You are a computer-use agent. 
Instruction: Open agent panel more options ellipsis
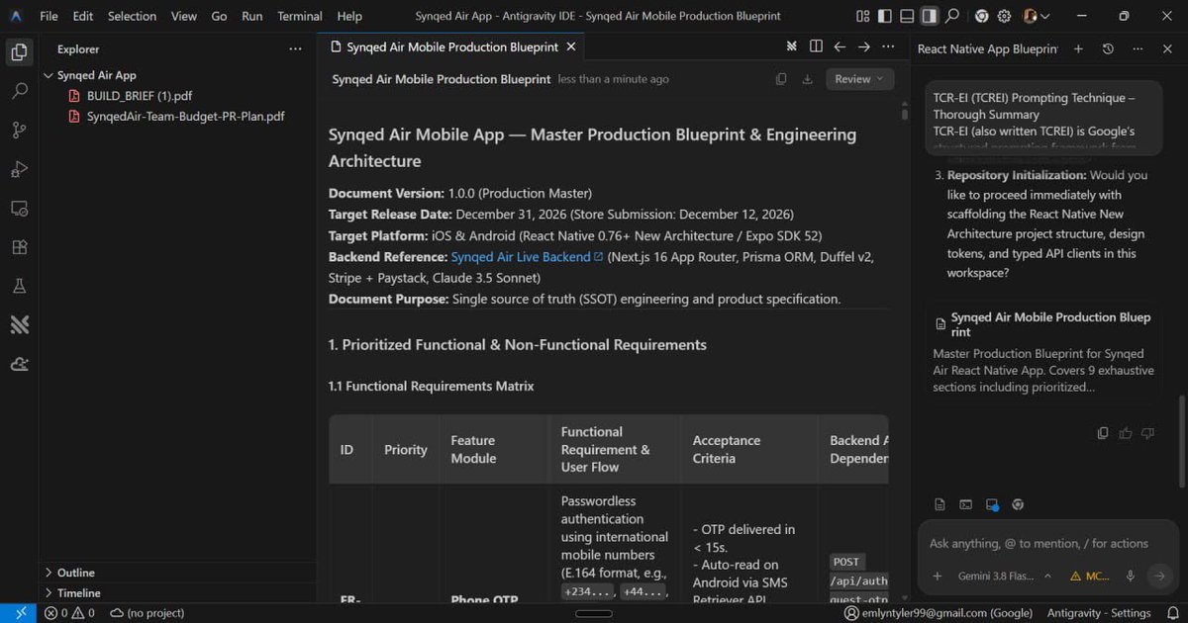1138,48
